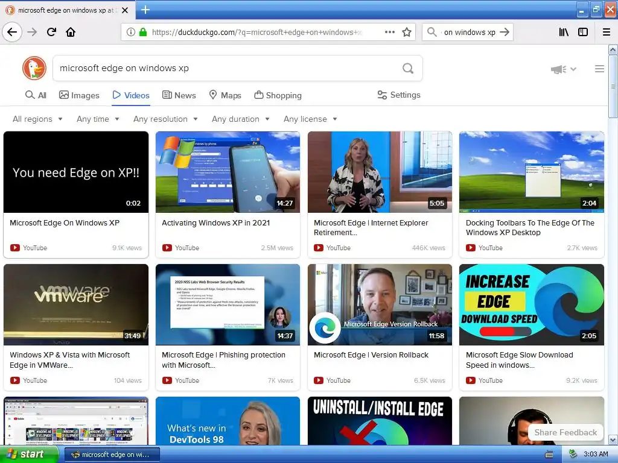This screenshot has height=463, width=618.
Task: Toggle the sidebar panel icon
Action: 583,33
